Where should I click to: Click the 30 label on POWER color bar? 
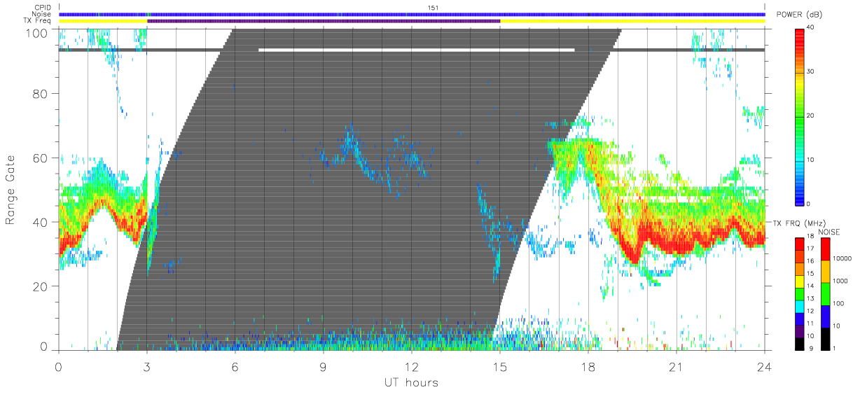810,71
